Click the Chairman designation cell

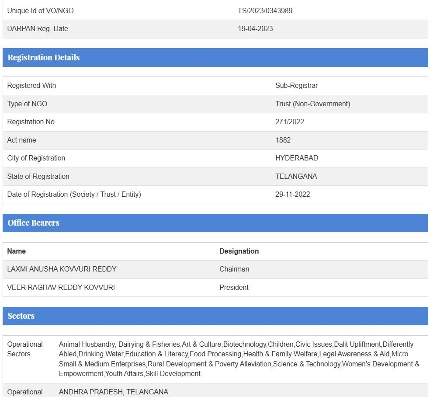click(x=234, y=269)
